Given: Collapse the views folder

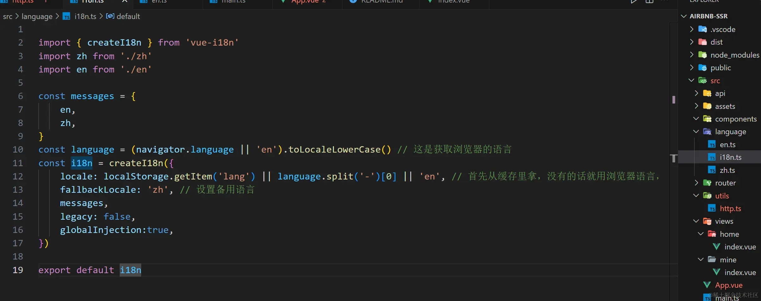Looking at the screenshot, I should tap(696, 221).
